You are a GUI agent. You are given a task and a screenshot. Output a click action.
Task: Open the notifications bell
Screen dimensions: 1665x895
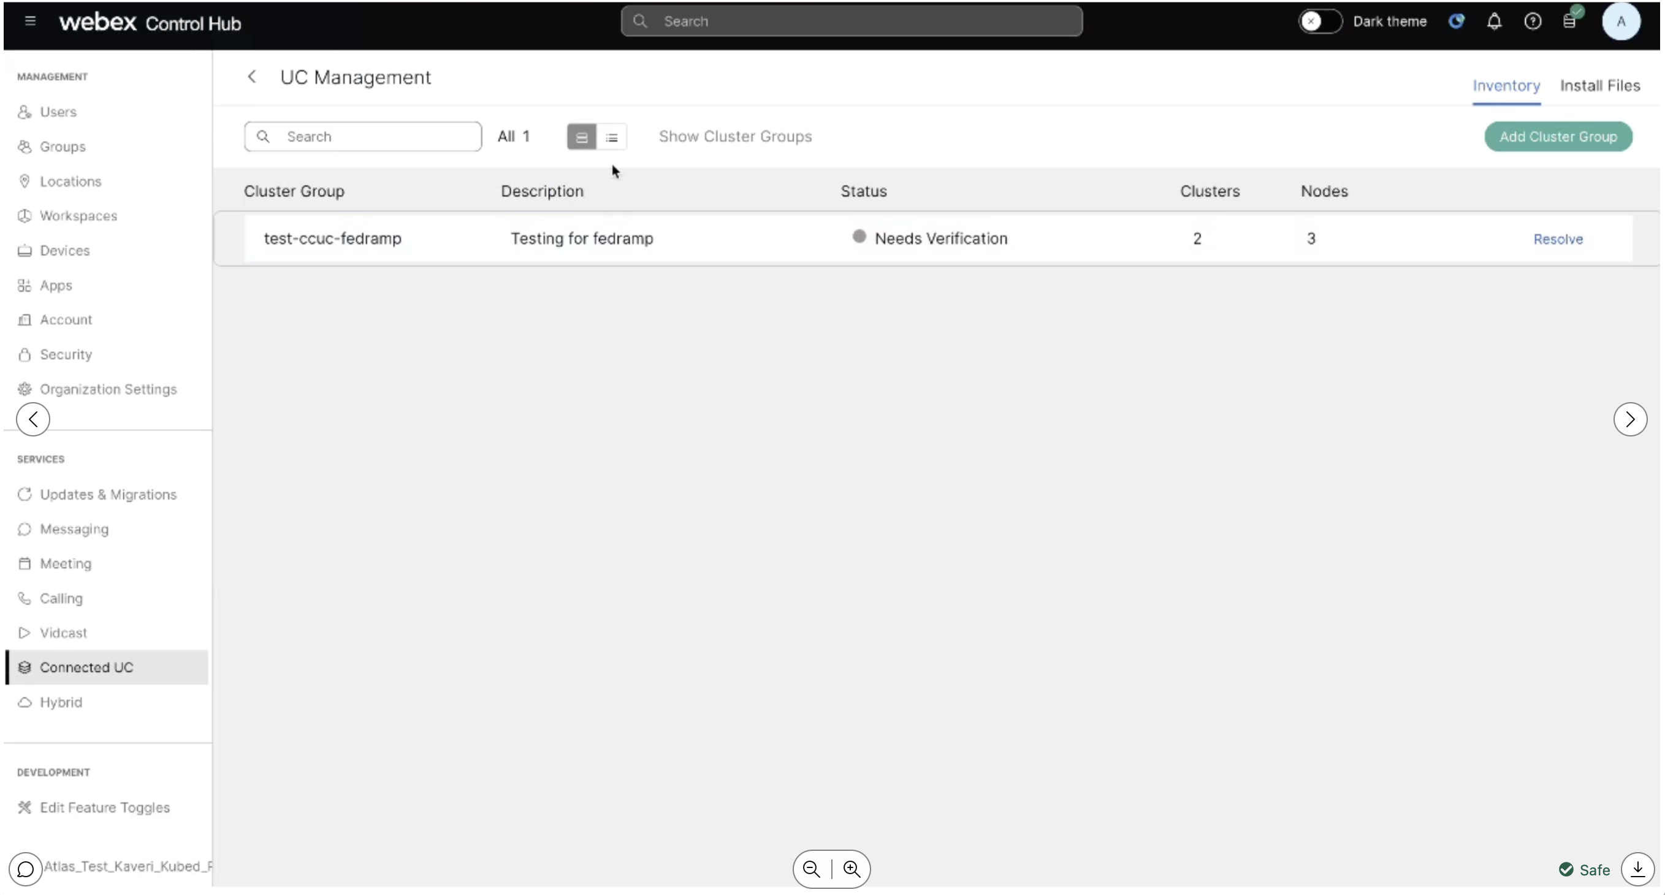pyautogui.click(x=1495, y=21)
